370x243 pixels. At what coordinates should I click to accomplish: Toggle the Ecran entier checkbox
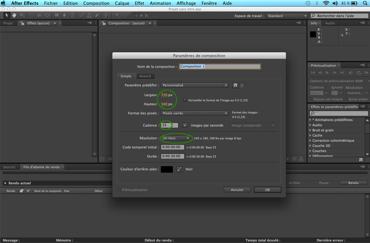[346, 99]
